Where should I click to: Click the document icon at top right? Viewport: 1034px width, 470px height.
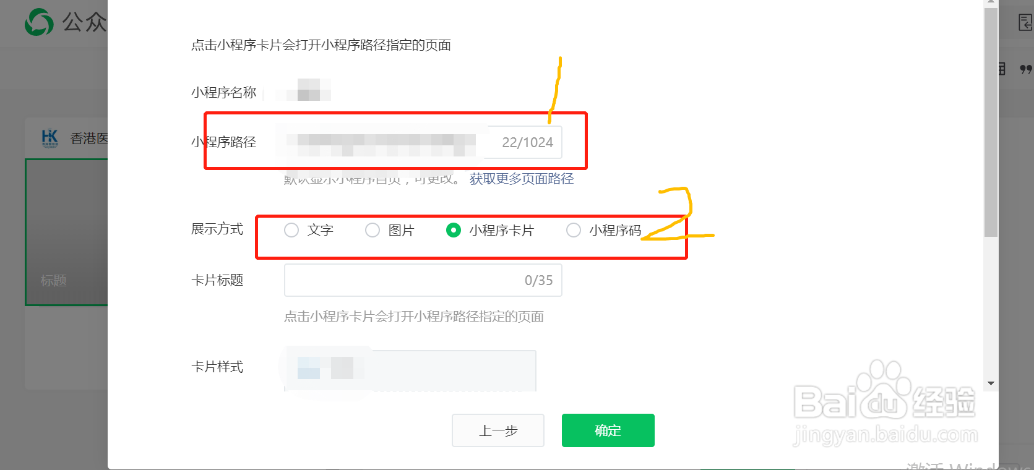[x=1026, y=23]
